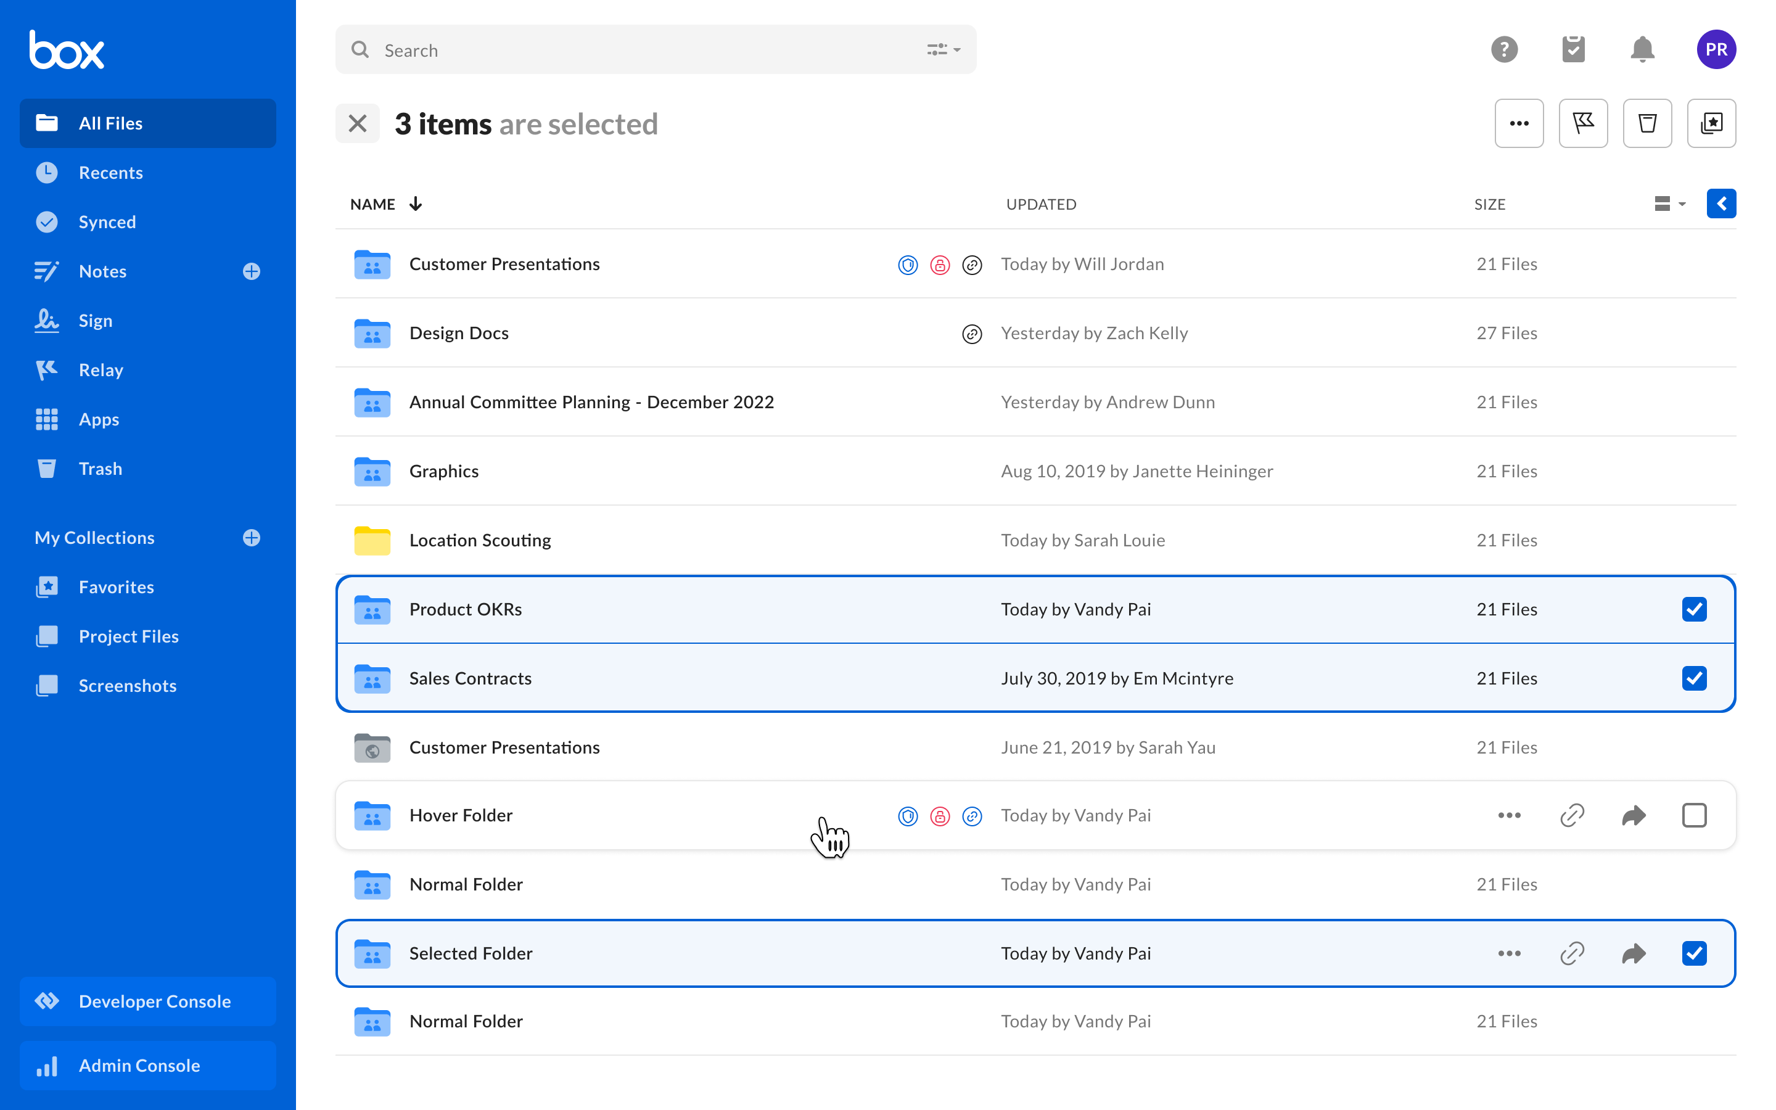
Task: Check the Hover Folder checkbox
Action: point(1694,815)
